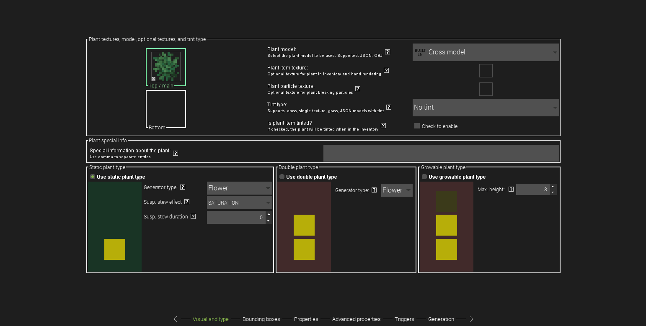Viewport: 646px width, 326px height.
Task: Tick the 'Check to enable' tint checkbox
Action: pyautogui.click(x=417, y=126)
